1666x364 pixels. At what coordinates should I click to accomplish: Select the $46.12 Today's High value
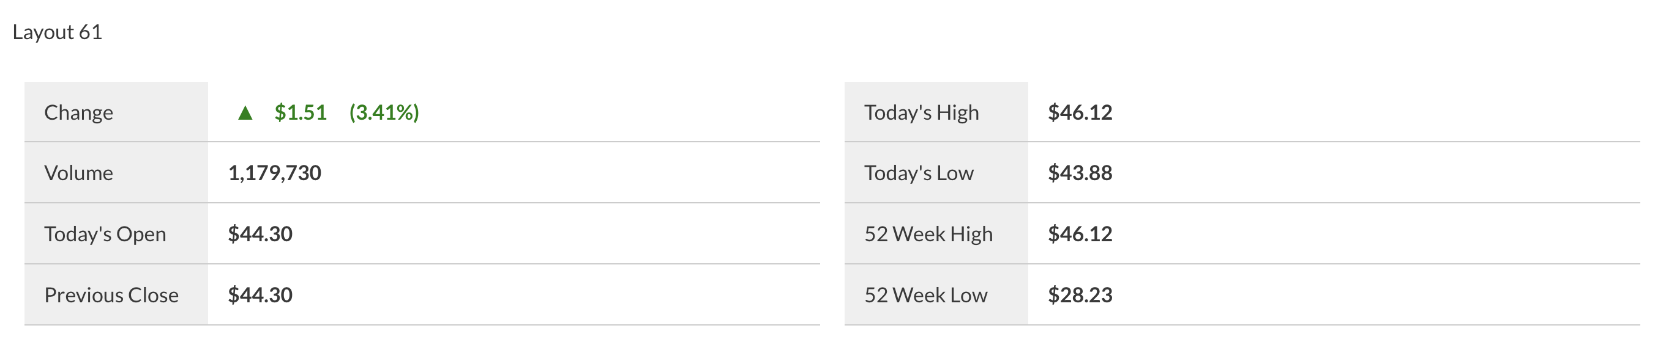1080,112
